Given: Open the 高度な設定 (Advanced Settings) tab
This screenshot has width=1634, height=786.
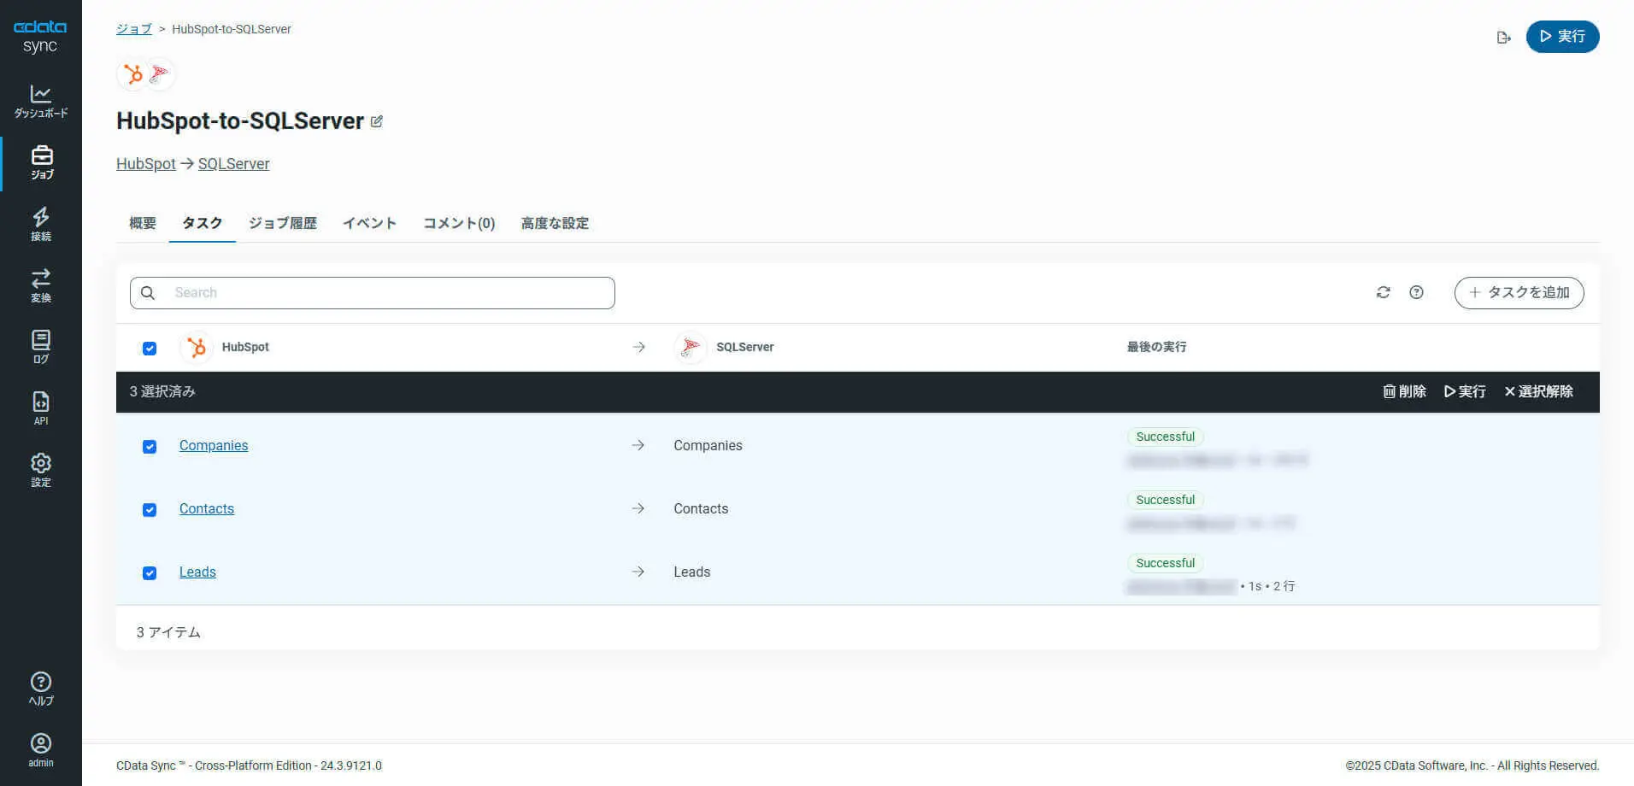Looking at the screenshot, I should click(555, 223).
